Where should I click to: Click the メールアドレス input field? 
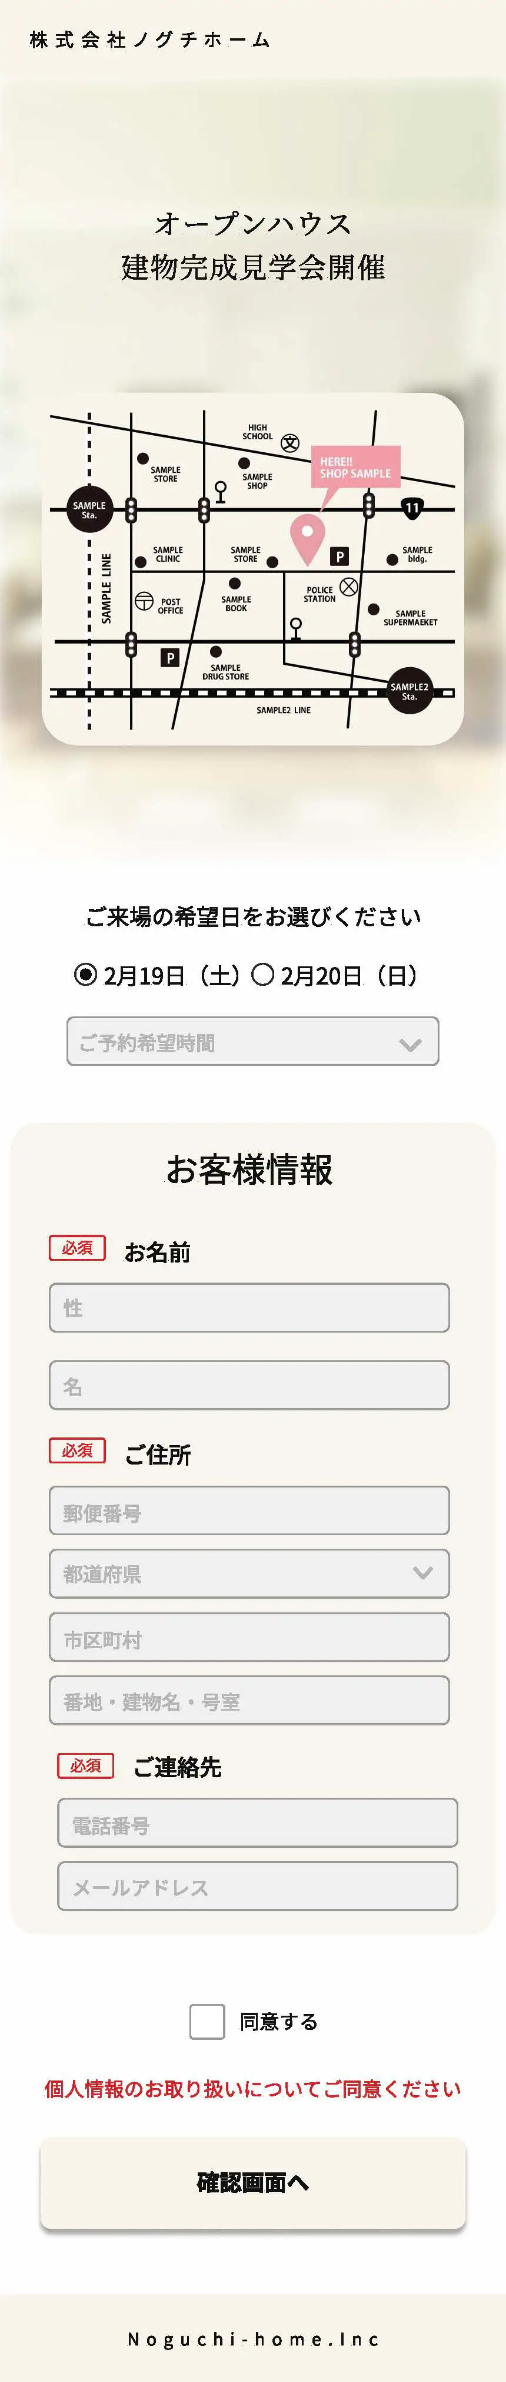pyautogui.click(x=258, y=1886)
